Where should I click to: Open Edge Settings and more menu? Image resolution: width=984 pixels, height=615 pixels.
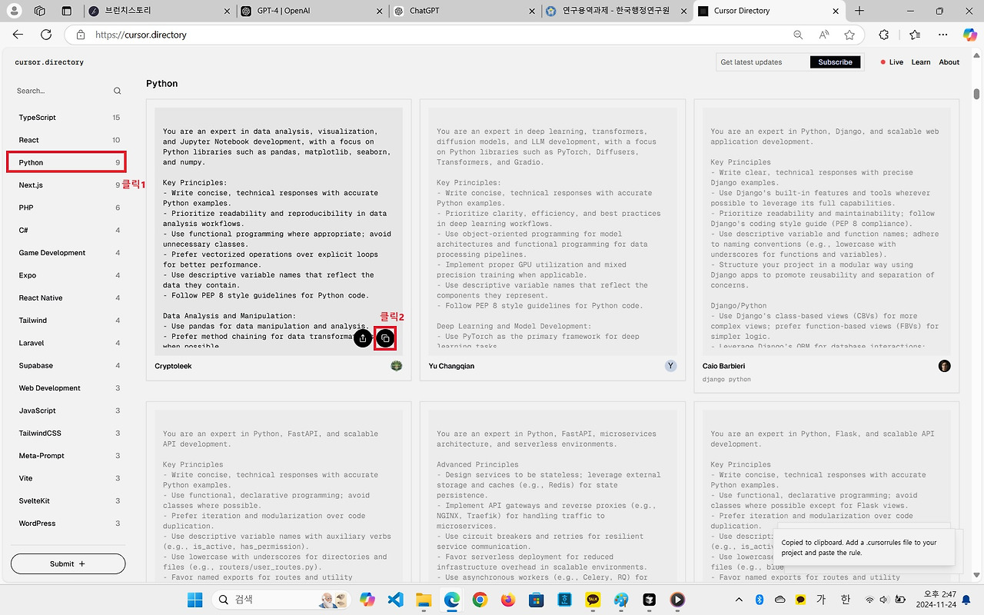tap(943, 35)
